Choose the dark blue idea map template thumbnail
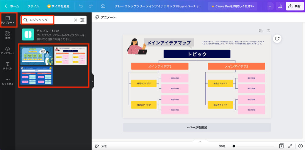Image resolution: width=305 pixels, height=150 pixels. click(x=37, y=75)
